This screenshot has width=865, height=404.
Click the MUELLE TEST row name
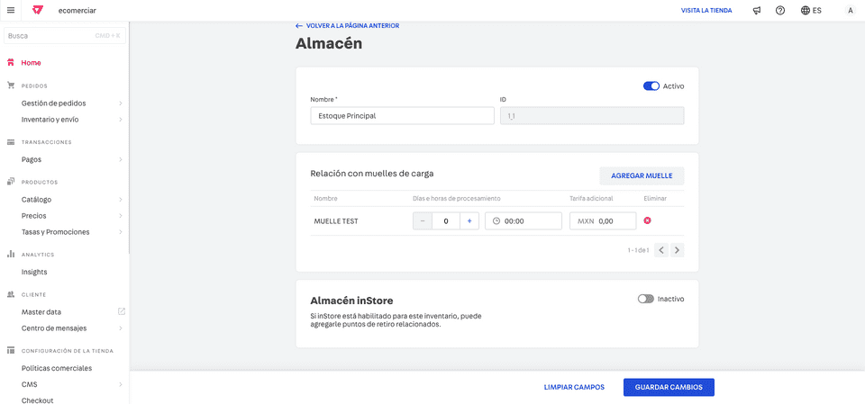[336, 221]
